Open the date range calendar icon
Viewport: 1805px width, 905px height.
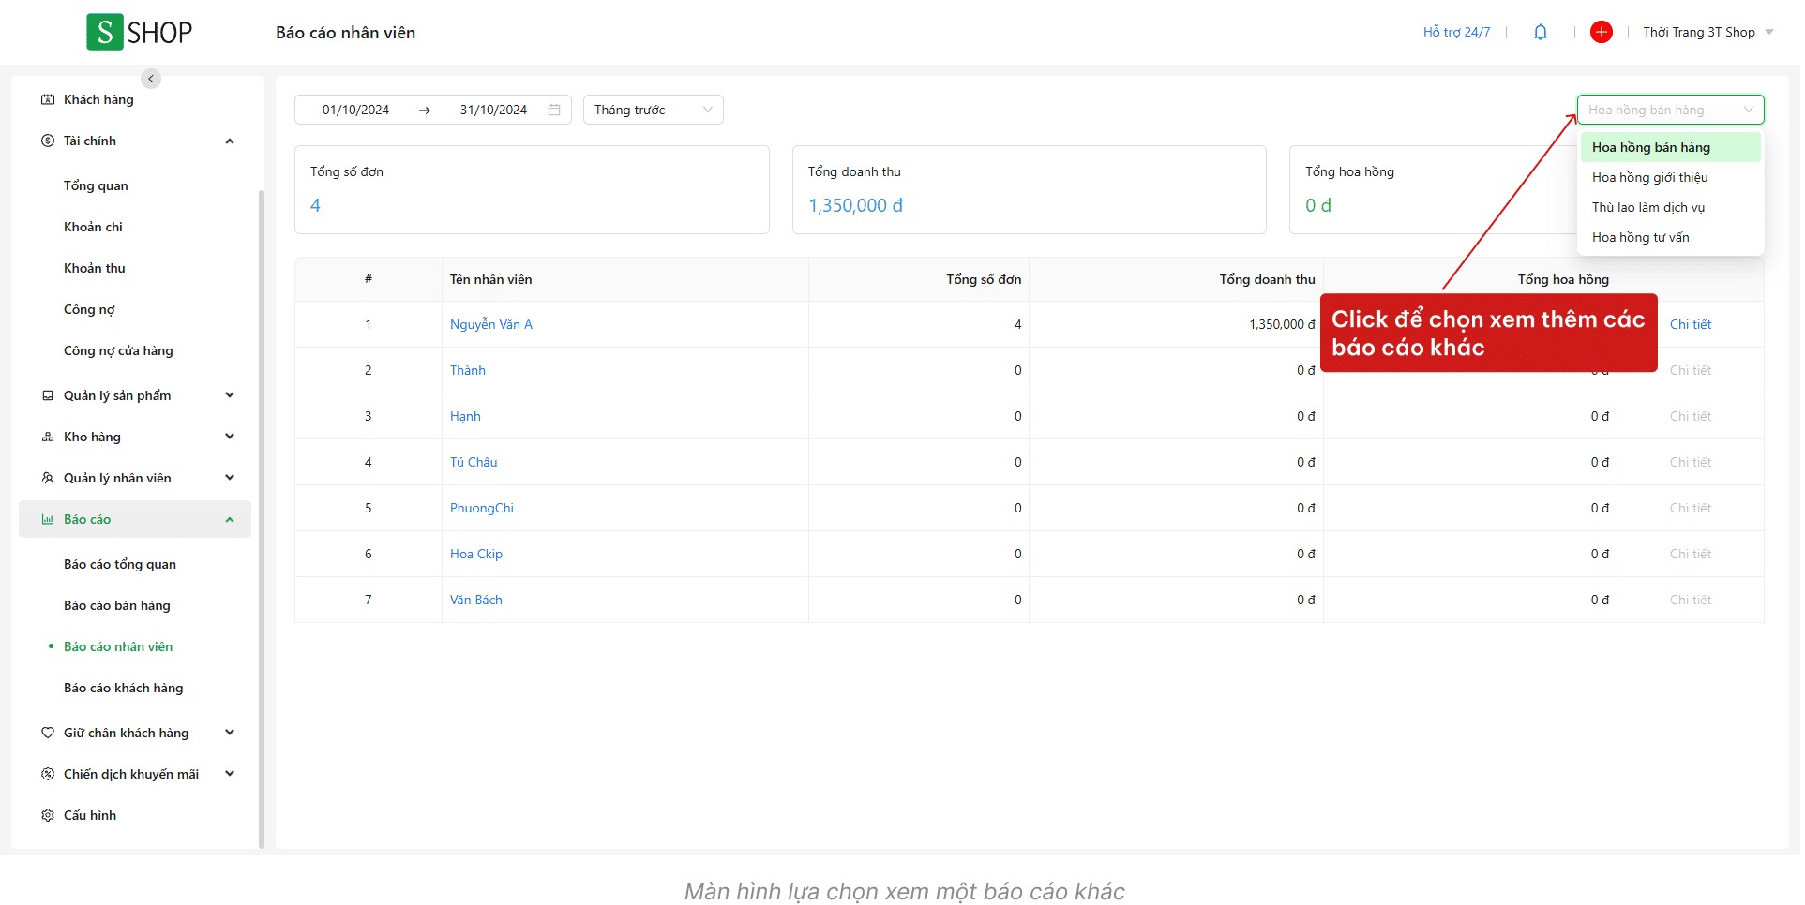pyautogui.click(x=554, y=110)
